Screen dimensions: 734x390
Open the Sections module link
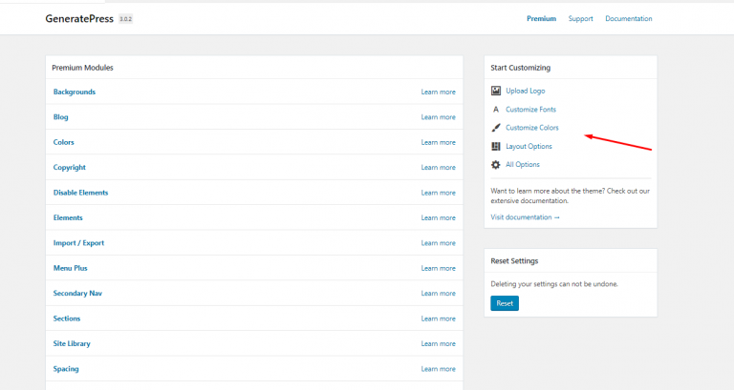[67, 318]
